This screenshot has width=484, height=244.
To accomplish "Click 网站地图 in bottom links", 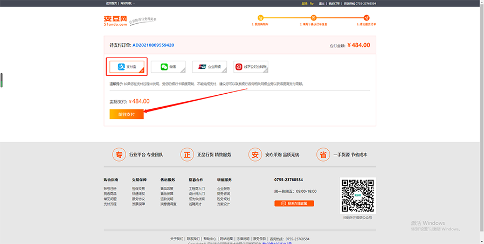I will (226, 239).
